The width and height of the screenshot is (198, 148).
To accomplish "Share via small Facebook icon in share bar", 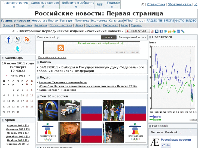I will pyautogui.click(x=161, y=31).
